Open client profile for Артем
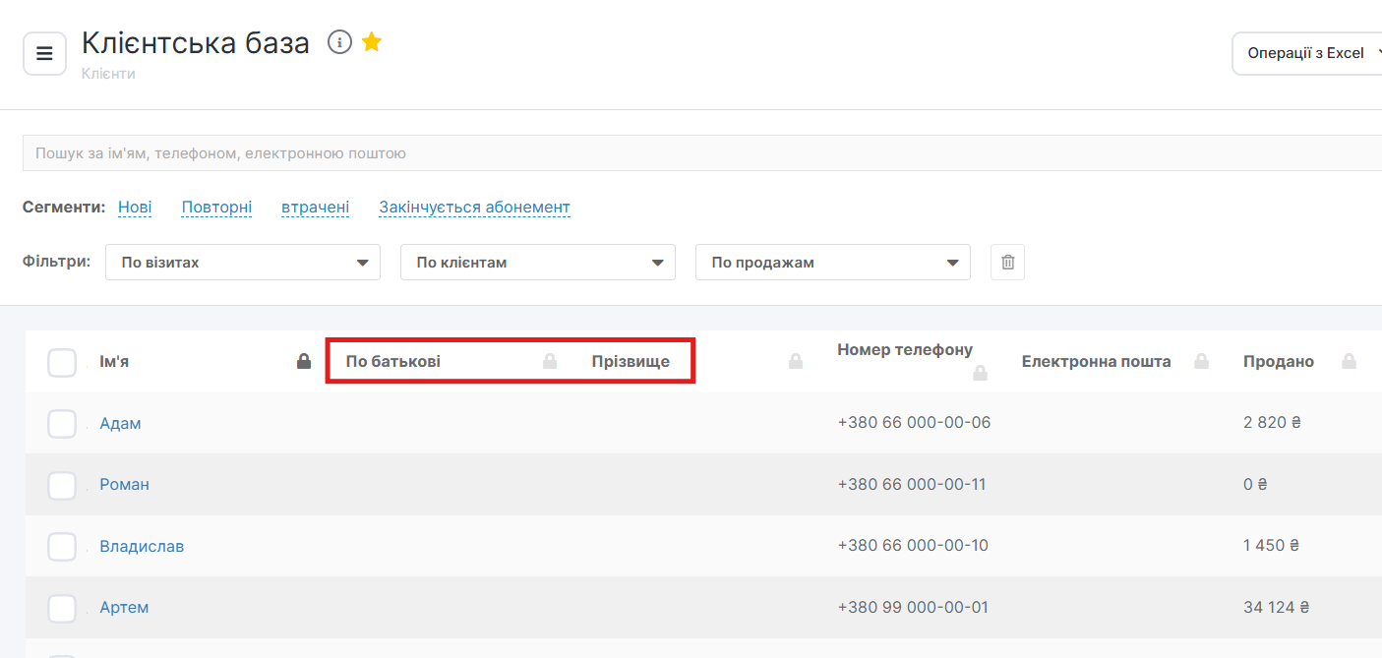The image size is (1382, 658). [x=124, y=608]
